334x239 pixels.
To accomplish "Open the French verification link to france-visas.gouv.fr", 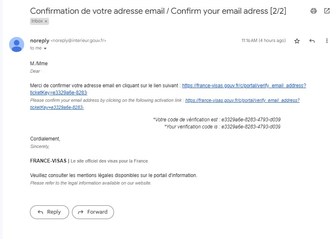I will click(244, 86).
